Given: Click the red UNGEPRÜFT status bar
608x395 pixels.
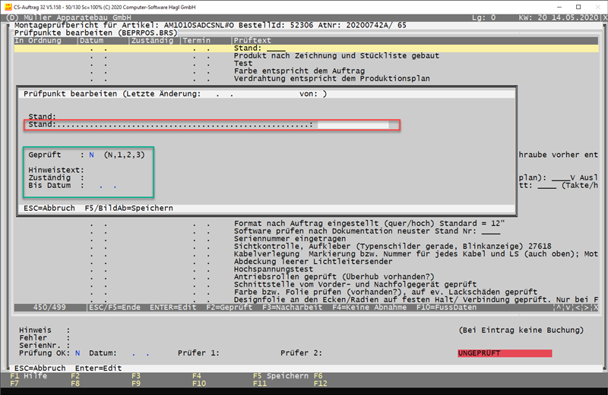Looking at the screenshot, I should coord(504,353).
